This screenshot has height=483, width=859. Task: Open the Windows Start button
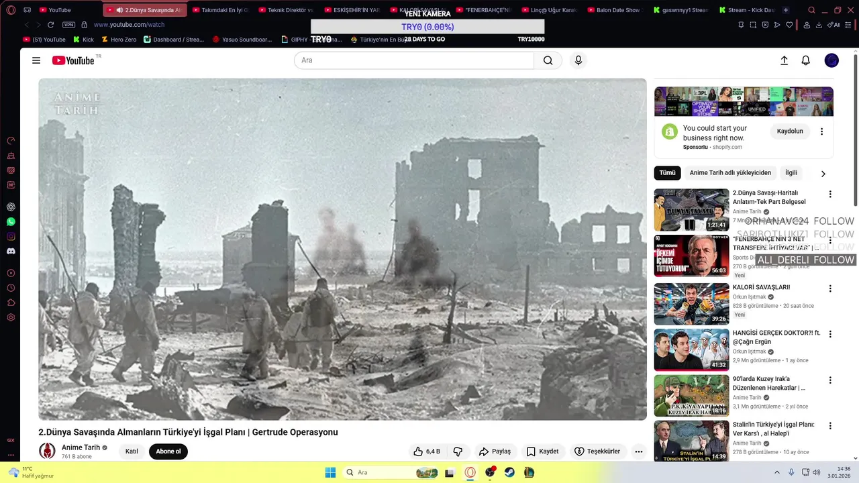coord(330,472)
